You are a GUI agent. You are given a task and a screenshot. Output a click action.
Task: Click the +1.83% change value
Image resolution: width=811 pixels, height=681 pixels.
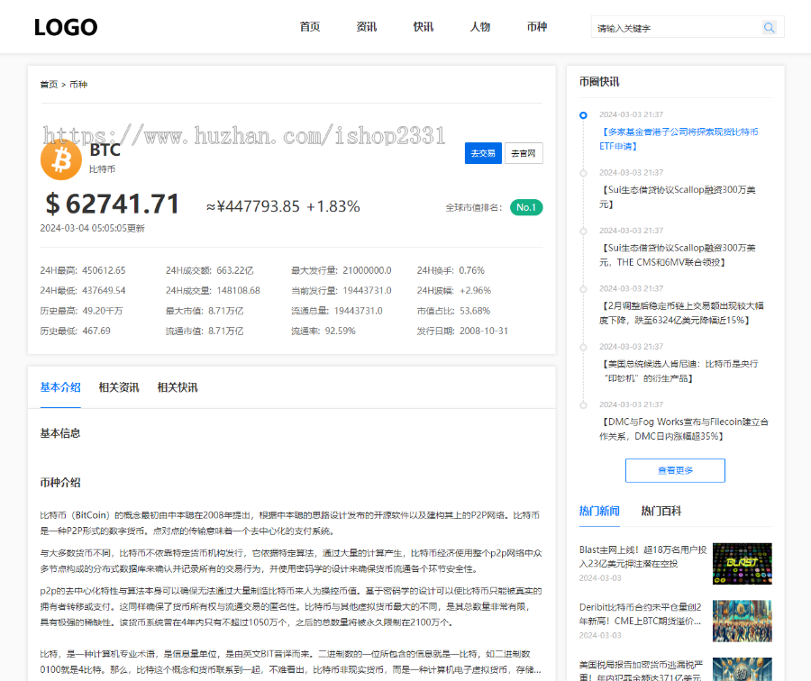click(x=333, y=206)
